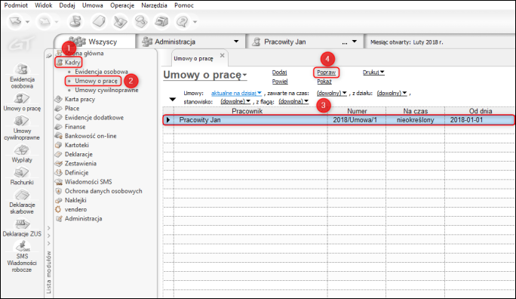Open the Pracowity Jan employee dropdown
The image size is (516, 299).
[355, 42]
